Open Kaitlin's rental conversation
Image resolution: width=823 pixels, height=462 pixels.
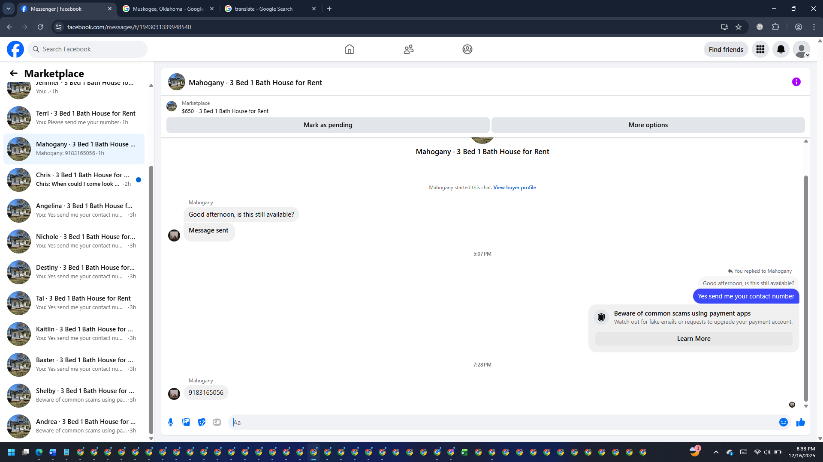point(74,334)
